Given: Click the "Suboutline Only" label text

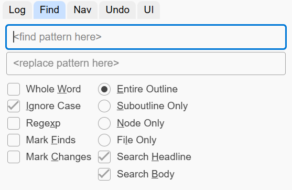Looking at the screenshot, I should coord(153,106).
